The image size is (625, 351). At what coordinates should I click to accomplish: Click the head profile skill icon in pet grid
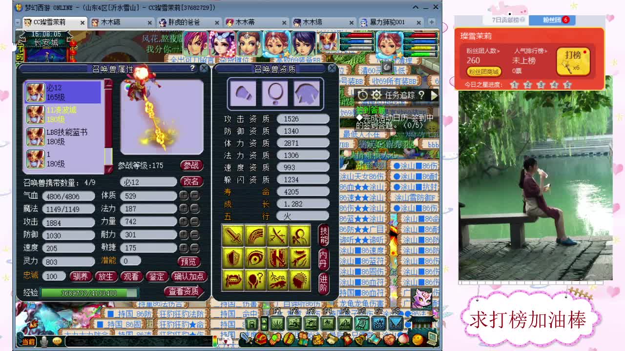click(300, 280)
